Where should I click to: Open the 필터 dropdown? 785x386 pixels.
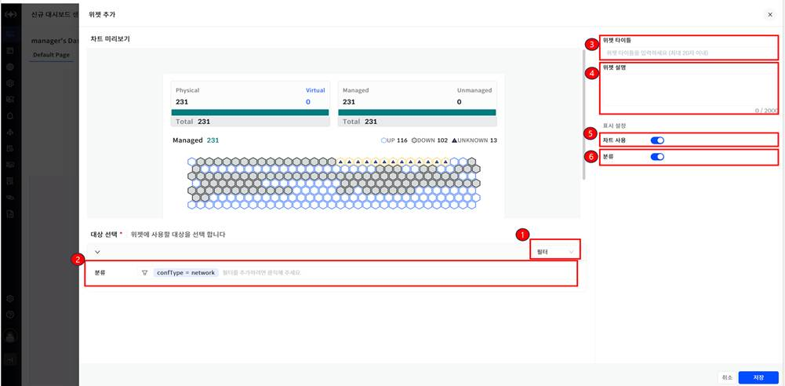click(554, 252)
